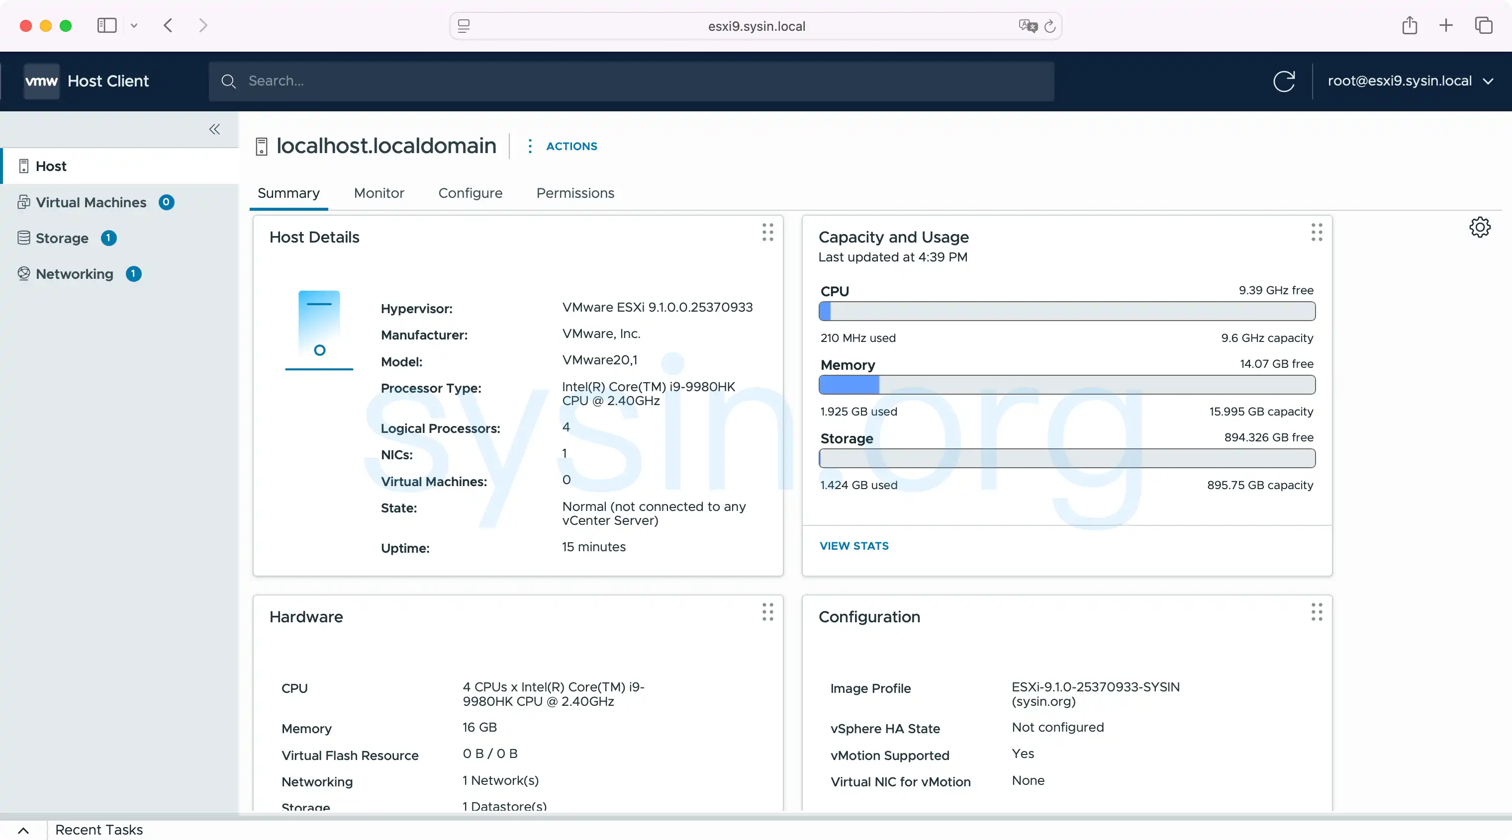Click the Virtual Machines sidebar icon
This screenshot has width=1512, height=840.
23,202
